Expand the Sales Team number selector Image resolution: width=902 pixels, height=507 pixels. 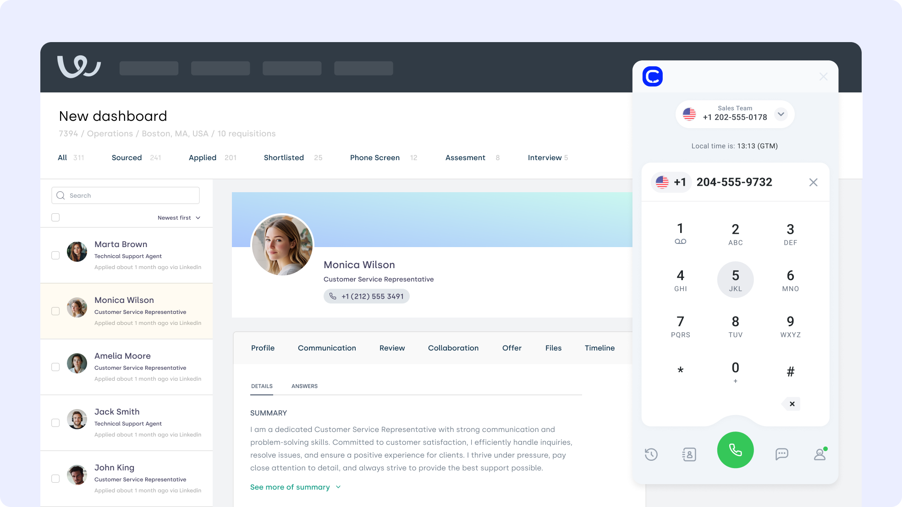coord(781,114)
